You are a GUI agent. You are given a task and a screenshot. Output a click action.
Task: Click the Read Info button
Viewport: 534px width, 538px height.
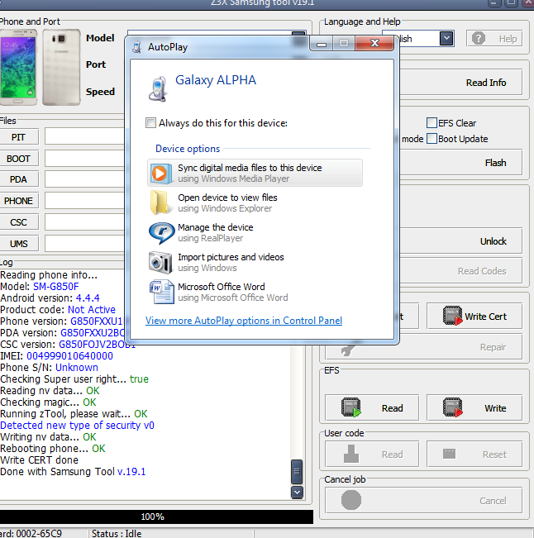[461, 83]
